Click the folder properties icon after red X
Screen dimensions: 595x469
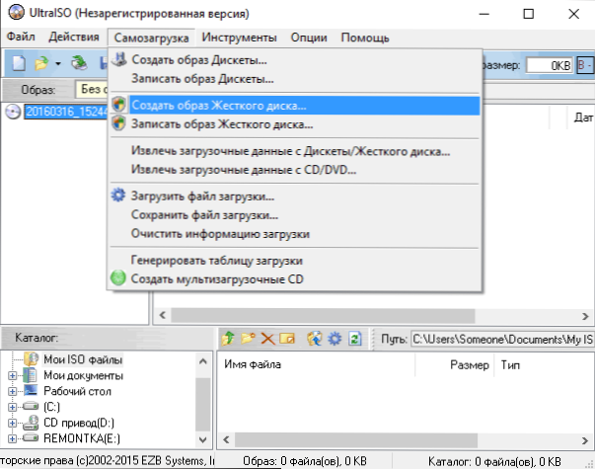coord(287,338)
